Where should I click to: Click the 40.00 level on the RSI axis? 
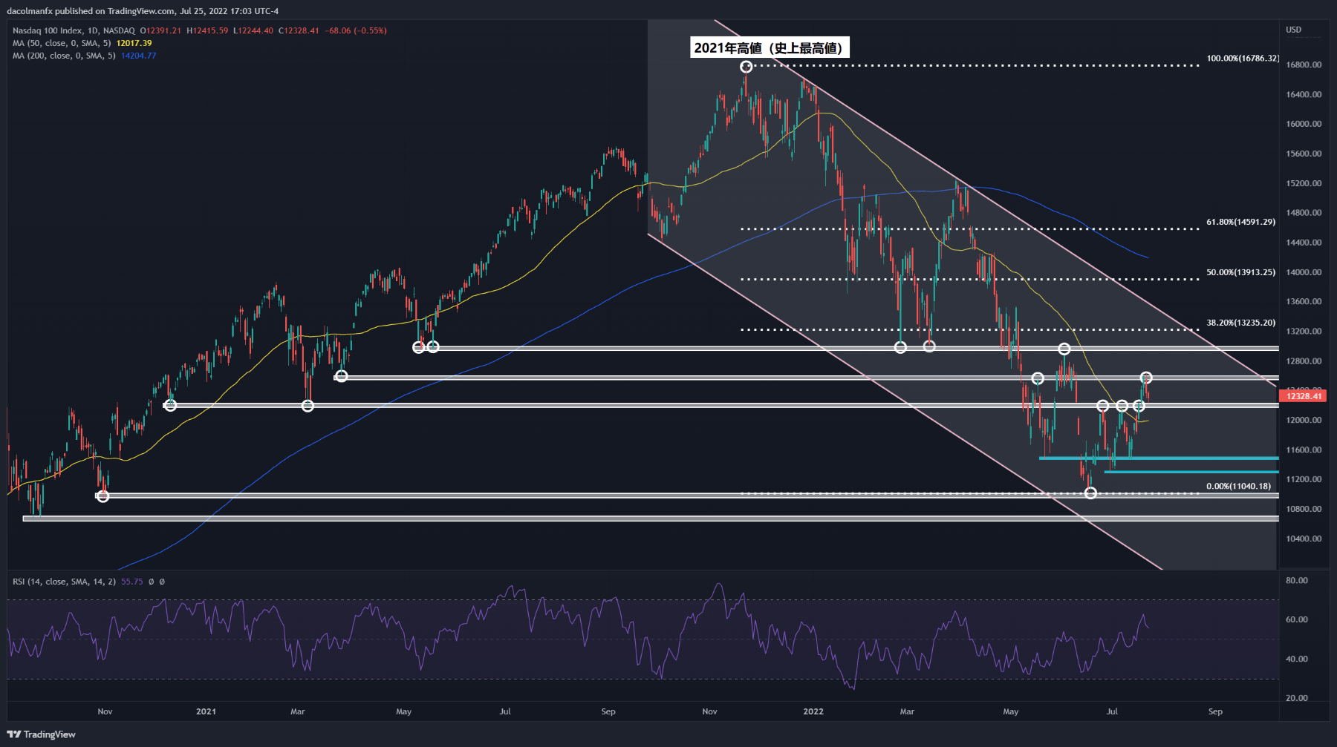point(1297,659)
